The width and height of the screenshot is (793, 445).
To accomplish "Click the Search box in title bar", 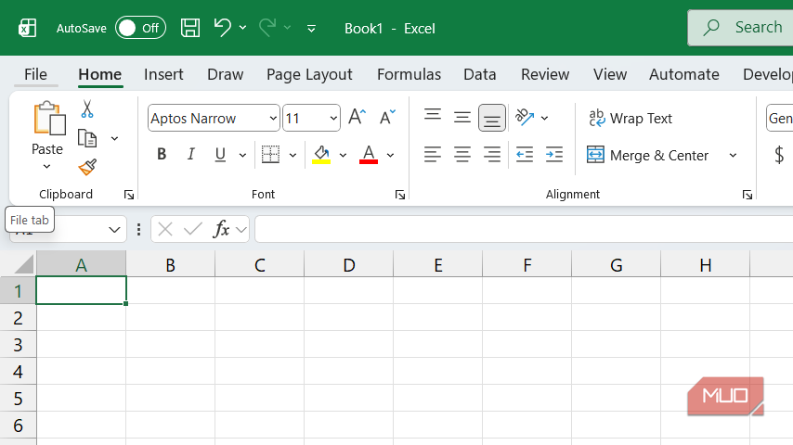I will pos(740,28).
